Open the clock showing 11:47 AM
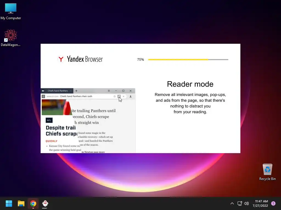 pyautogui.click(x=260, y=203)
